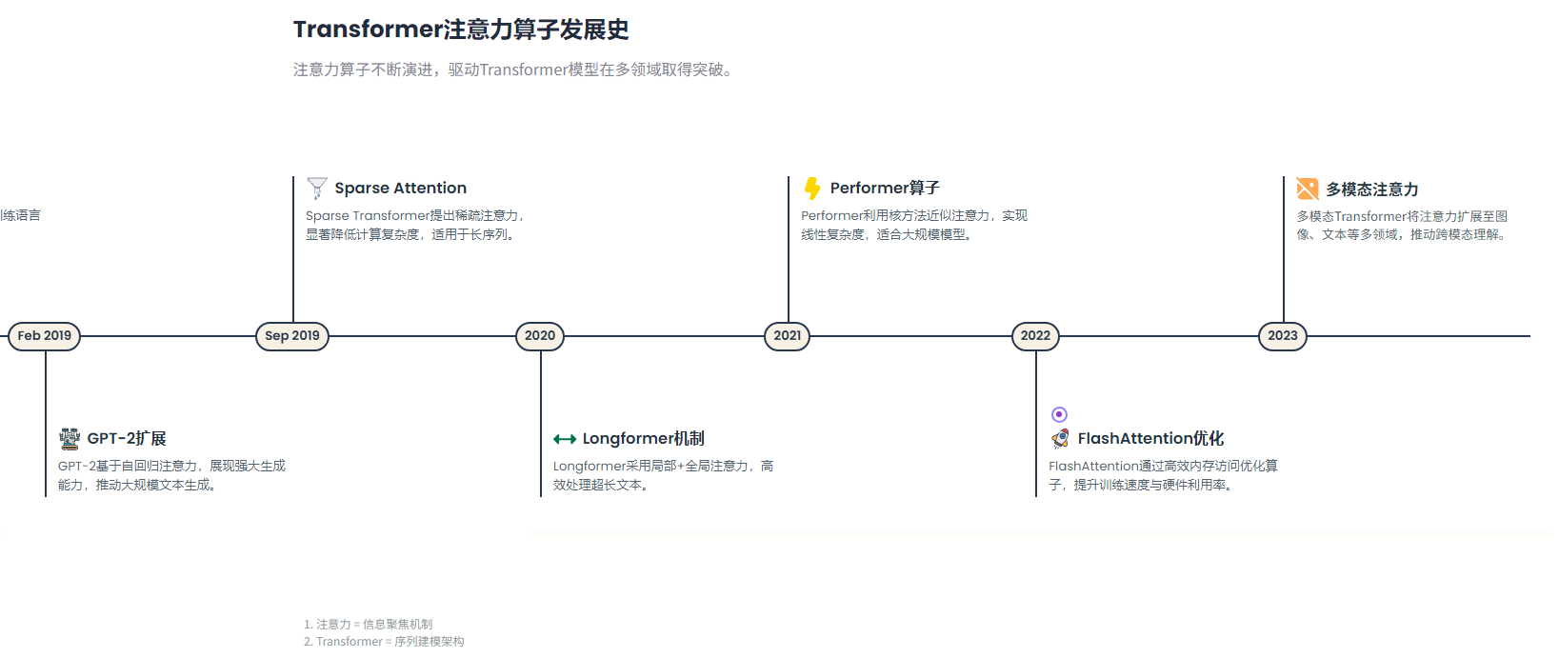The image size is (1559, 658).
Task: Click the lightning bolt icon beside Performer算子
Action: point(812,188)
